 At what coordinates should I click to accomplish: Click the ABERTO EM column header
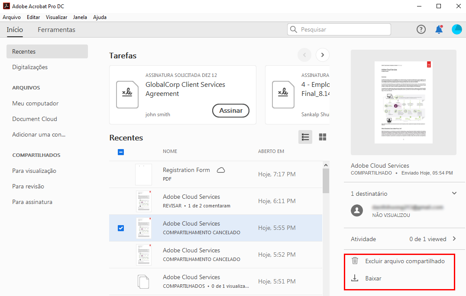click(271, 151)
